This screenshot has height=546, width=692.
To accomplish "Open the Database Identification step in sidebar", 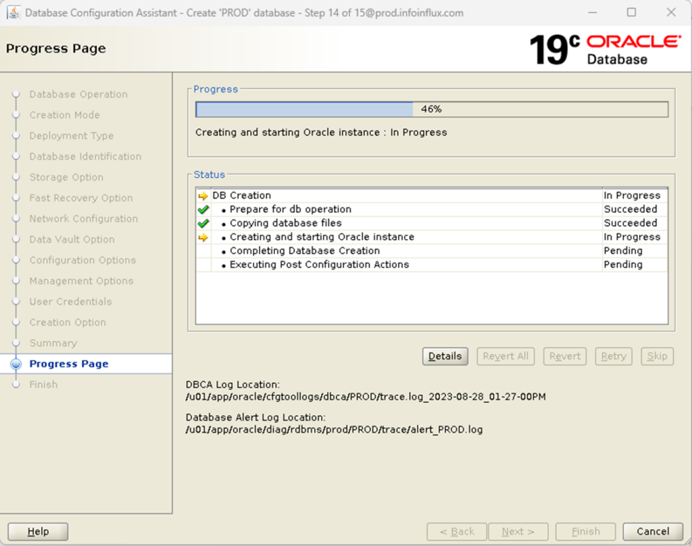I will (x=85, y=156).
